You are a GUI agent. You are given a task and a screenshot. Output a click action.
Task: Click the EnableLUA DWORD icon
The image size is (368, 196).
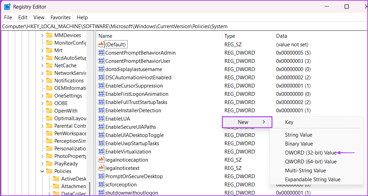(101, 118)
